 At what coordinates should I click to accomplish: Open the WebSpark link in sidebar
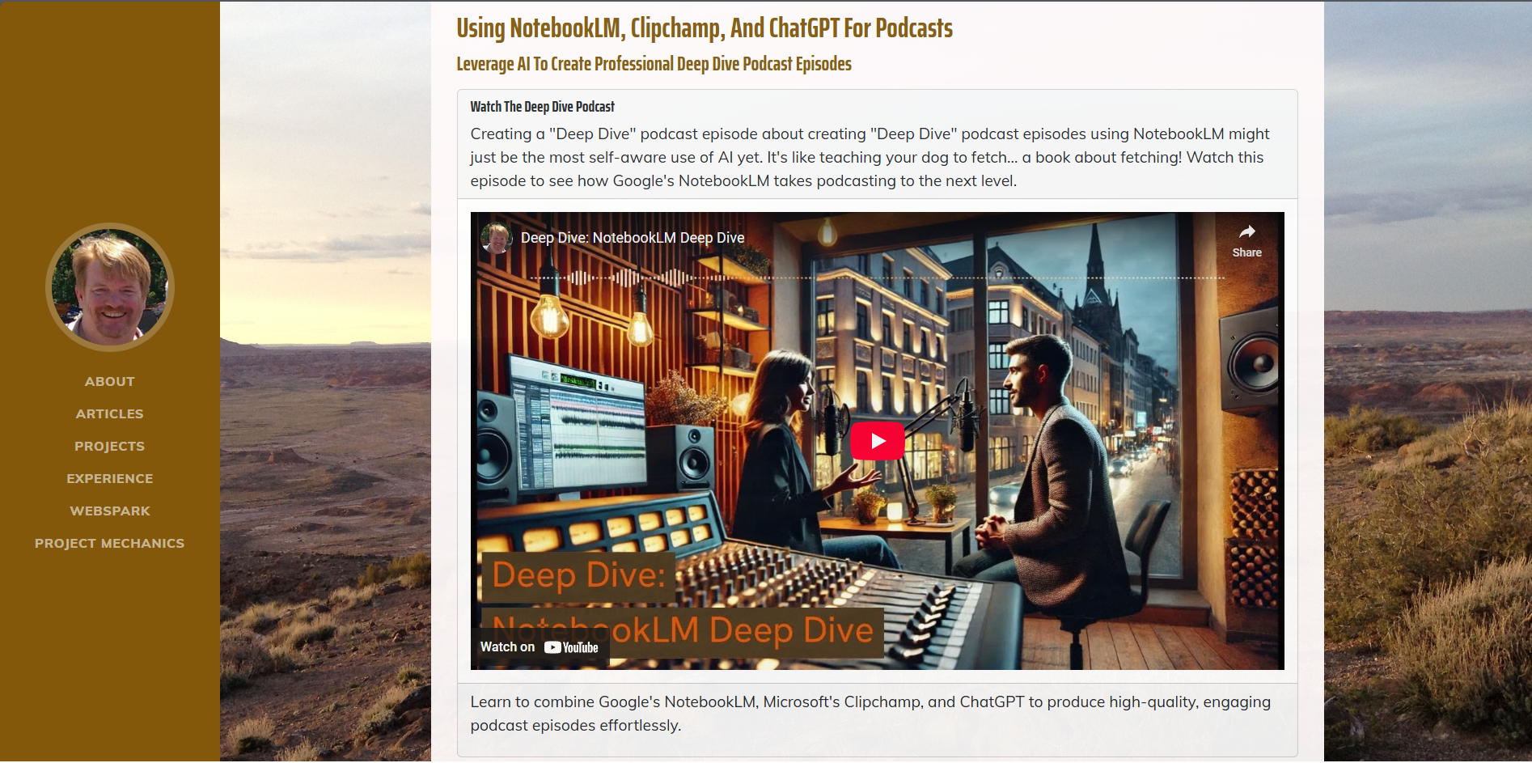coord(110,511)
